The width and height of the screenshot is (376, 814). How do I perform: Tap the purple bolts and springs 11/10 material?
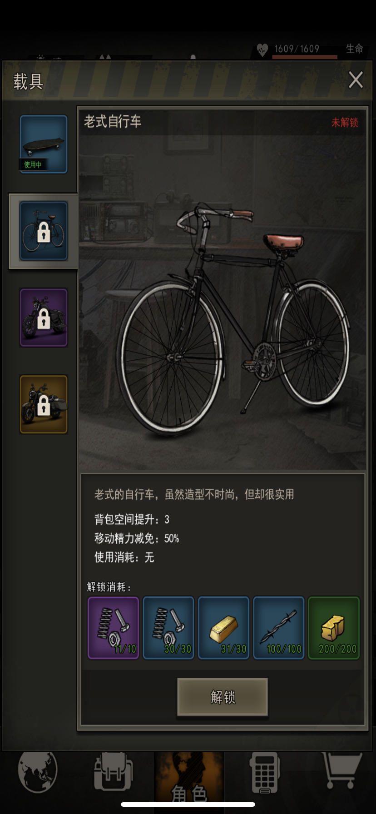[x=113, y=628]
